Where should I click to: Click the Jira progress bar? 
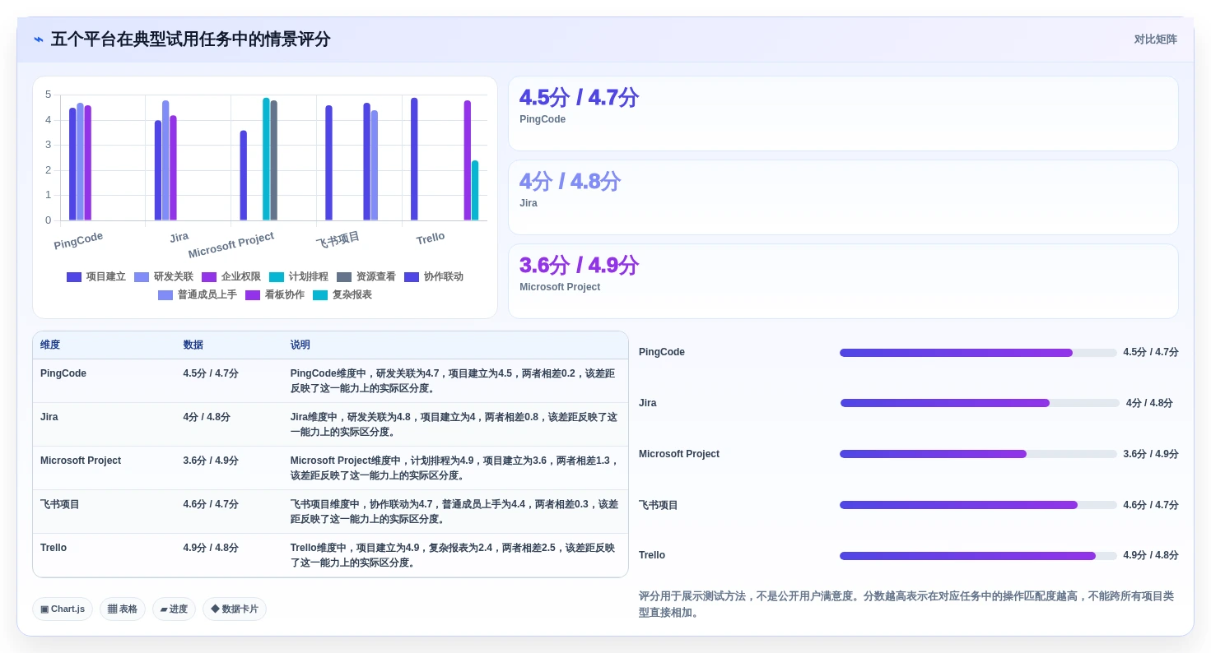tap(980, 403)
